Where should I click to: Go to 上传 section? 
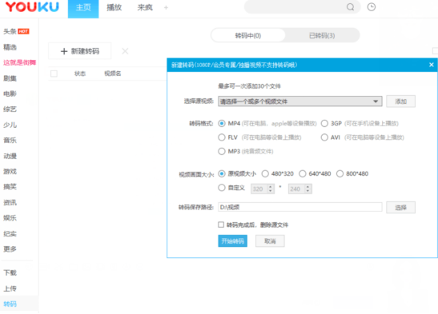click(x=10, y=288)
